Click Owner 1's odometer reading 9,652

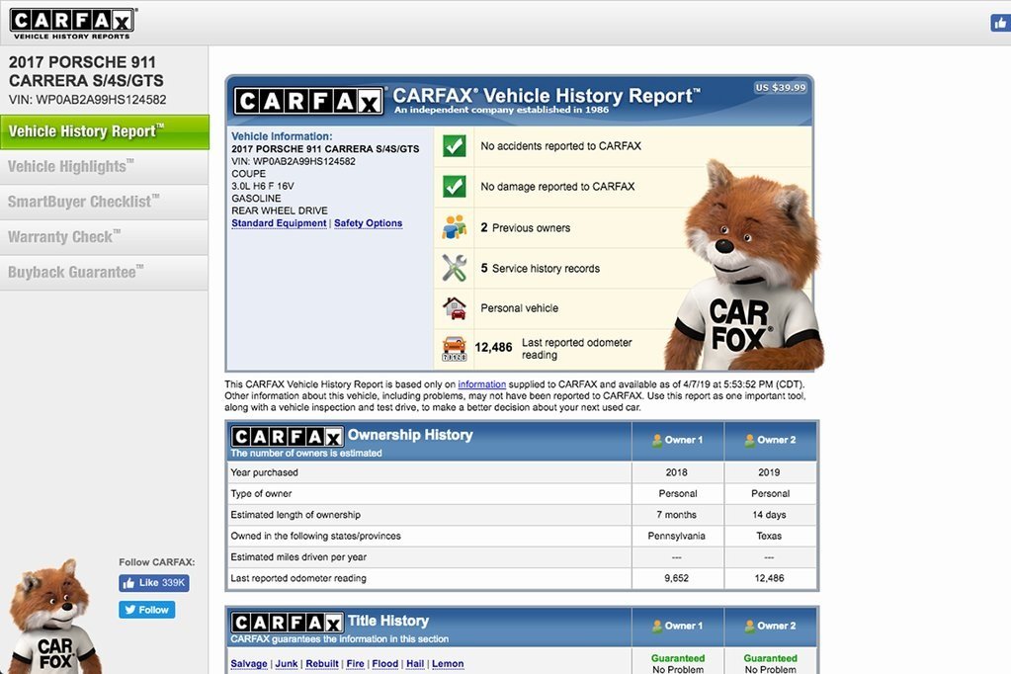(x=676, y=578)
